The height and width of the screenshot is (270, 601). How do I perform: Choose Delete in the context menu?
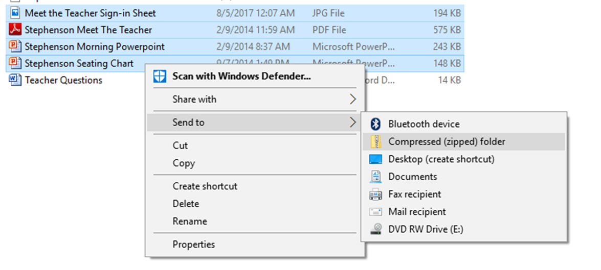pyautogui.click(x=255, y=204)
